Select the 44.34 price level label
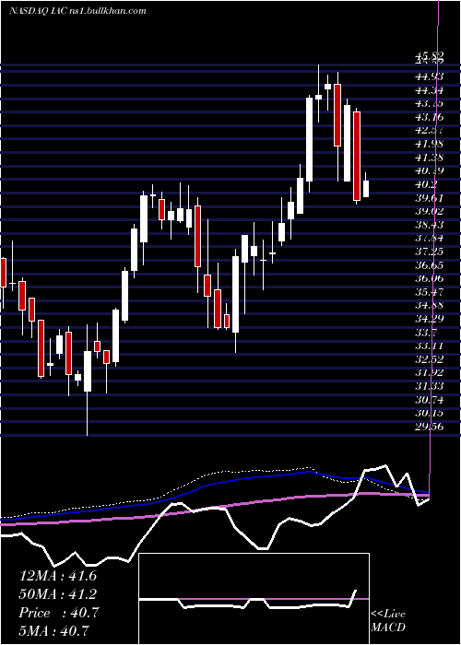 pyautogui.click(x=429, y=89)
